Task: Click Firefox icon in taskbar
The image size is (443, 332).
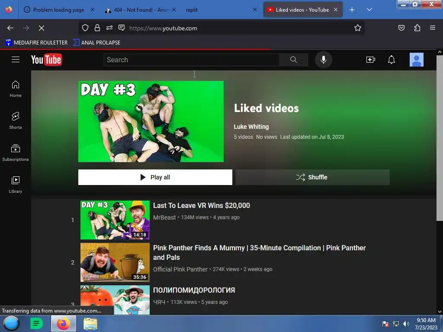Action: (x=64, y=323)
